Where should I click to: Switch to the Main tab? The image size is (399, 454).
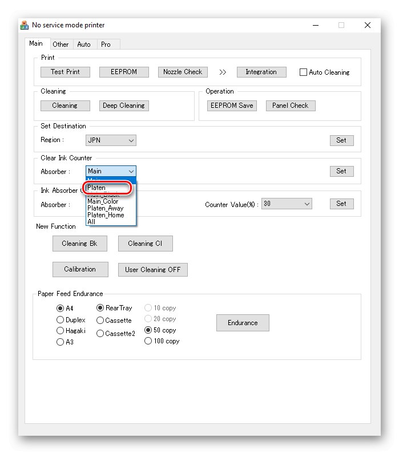[x=36, y=43]
